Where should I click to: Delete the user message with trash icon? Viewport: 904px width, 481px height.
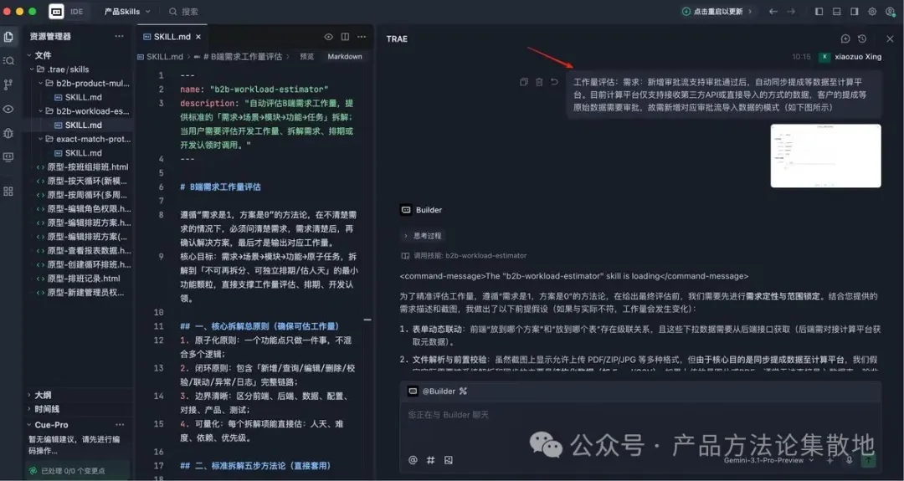539,82
